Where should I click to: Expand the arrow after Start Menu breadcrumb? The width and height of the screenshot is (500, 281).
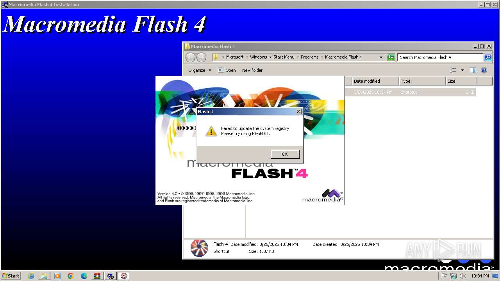(298, 57)
